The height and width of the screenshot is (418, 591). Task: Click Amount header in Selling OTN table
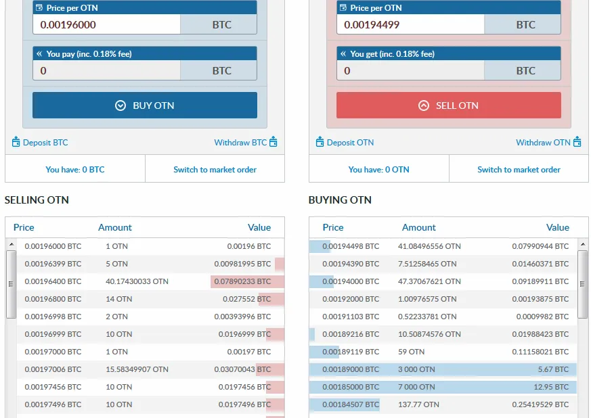[x=115, y=227]
